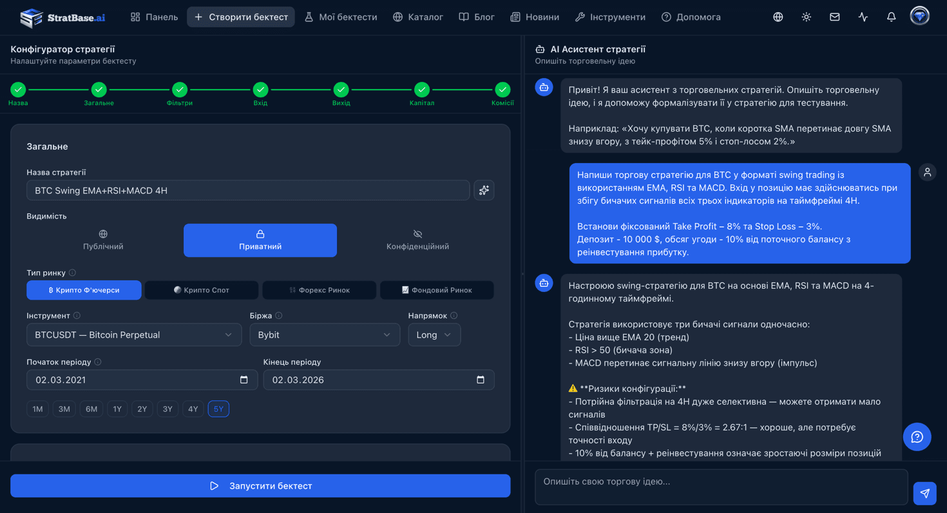Viewport: 947px width, 513px height.
Task: Change Напрямок via the Long dropdown
Action: coord(434,334)
